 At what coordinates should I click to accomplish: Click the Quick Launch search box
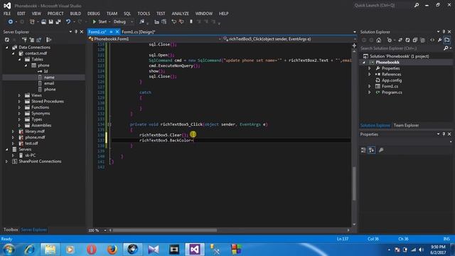(x=382, y=5)
